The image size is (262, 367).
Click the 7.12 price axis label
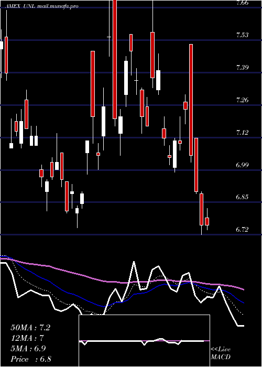tap(242, 133)
